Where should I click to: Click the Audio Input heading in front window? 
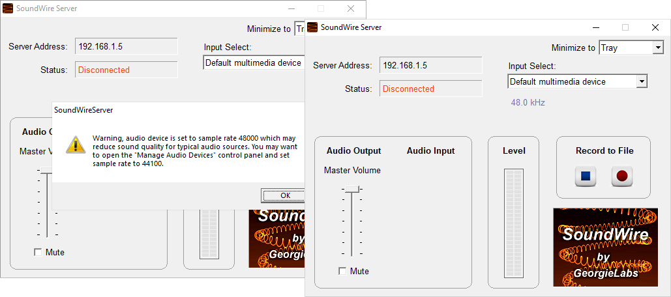[430, 151]
